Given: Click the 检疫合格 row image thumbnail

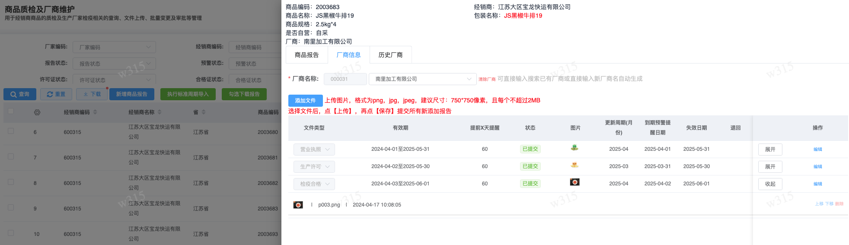Looking at the screenshot, I should (575, 182).
